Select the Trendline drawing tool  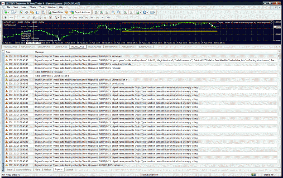29,18
